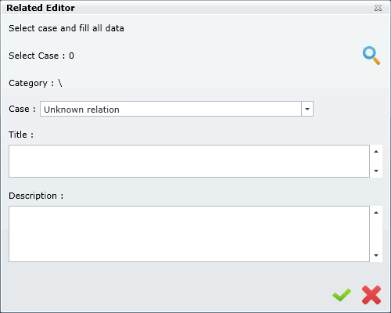Click the Description scrollbar track
The image size is (391, 313).
(x=376, y=234)
